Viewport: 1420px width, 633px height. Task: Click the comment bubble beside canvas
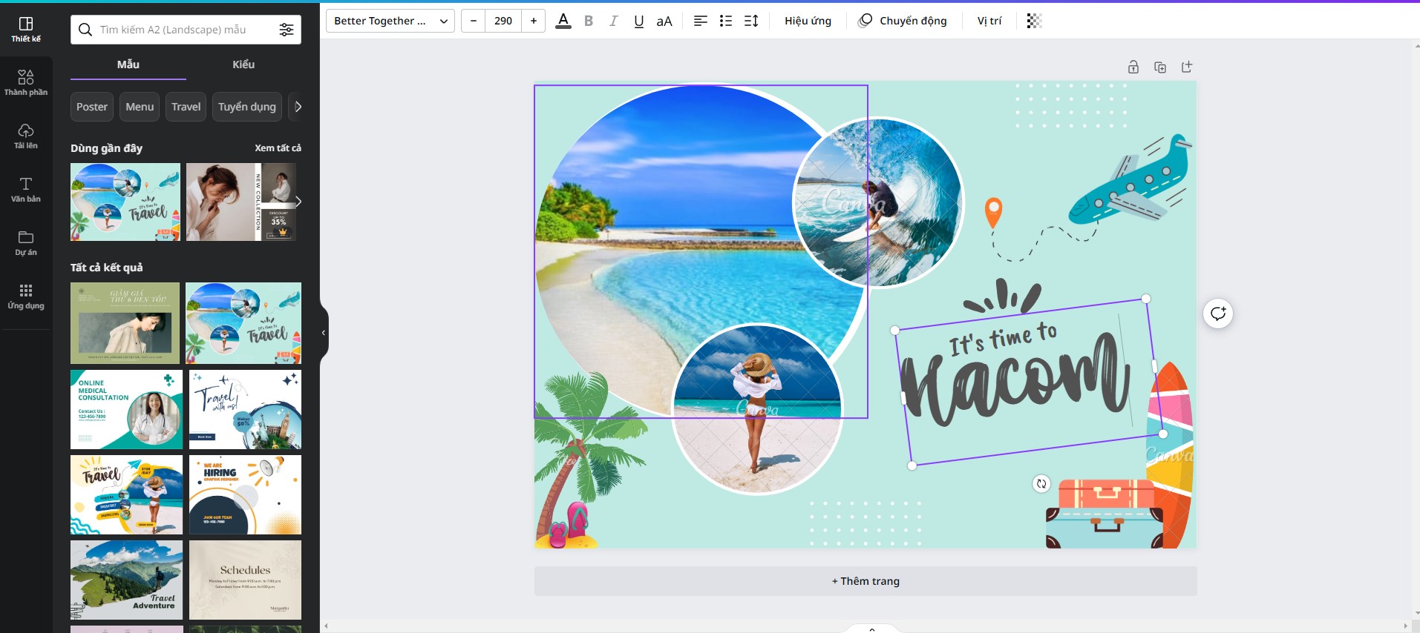(1217, 314)
